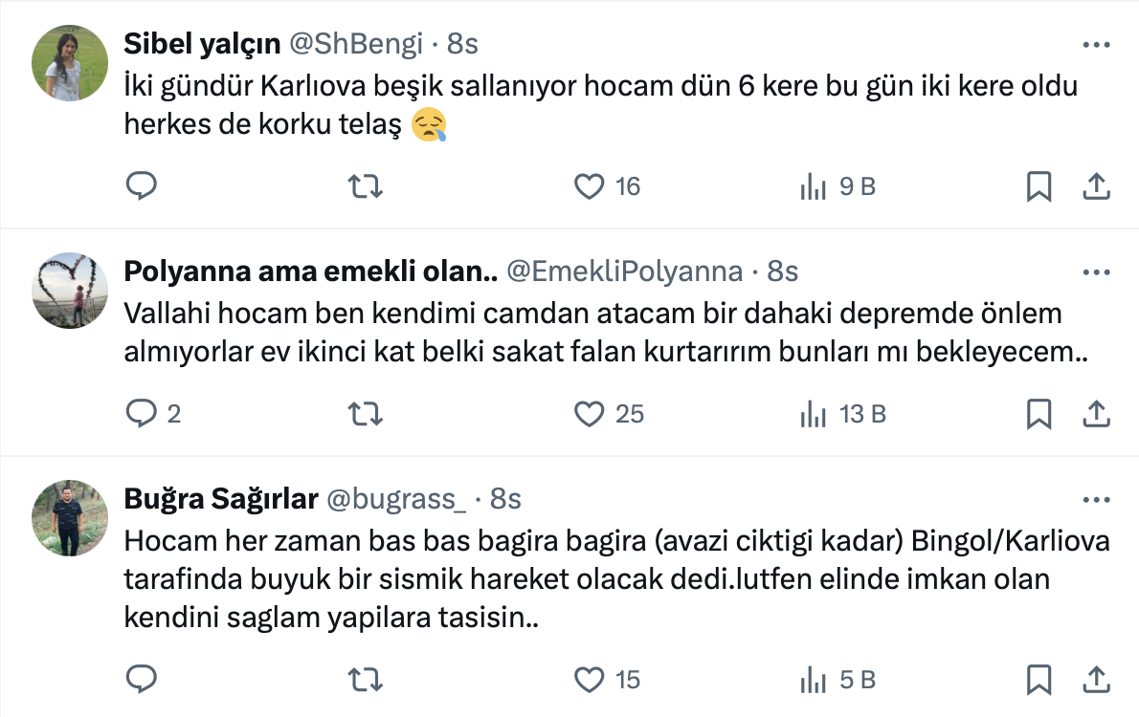Reply to Sibel yalçın's tweet
The width and height of the screenshot is (1139, 717).
[142, 185]
